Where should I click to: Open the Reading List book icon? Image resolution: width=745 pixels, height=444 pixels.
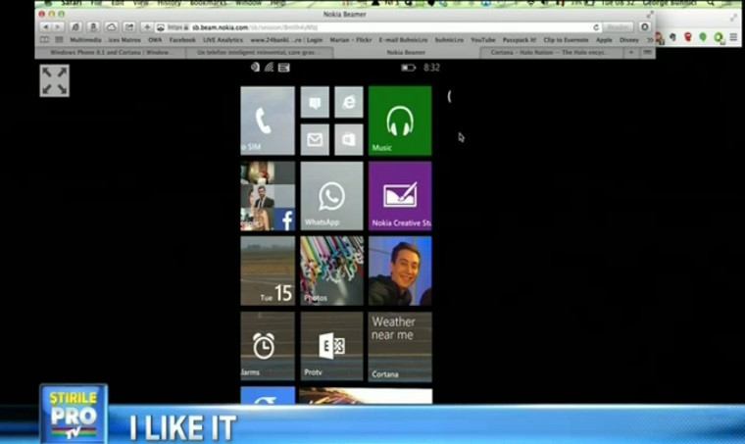[x=45, y=40]
